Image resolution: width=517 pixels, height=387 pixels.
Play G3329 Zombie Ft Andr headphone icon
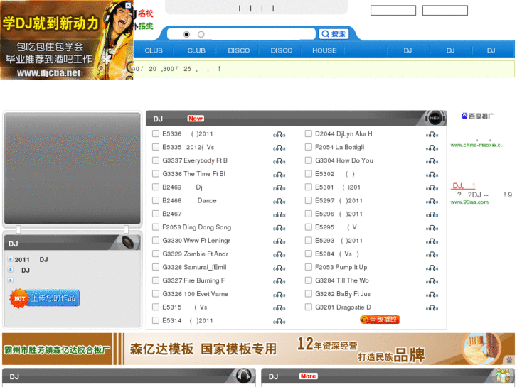point(279,255)
